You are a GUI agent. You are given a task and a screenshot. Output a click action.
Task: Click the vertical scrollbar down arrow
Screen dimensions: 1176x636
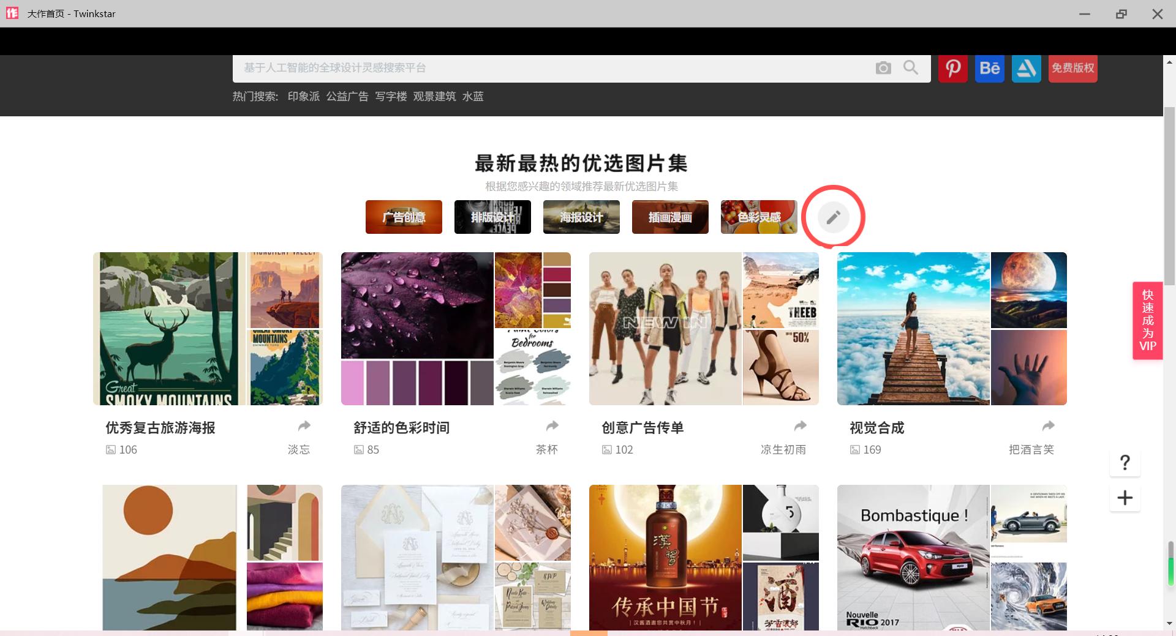click(x=1170, y=624)
